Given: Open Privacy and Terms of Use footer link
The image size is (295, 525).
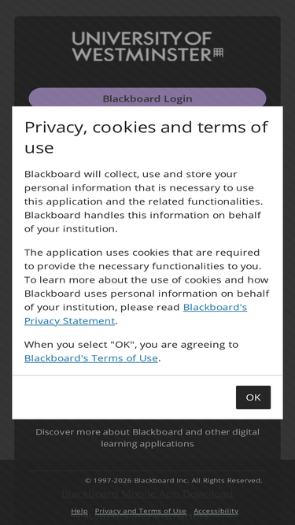Looking at the screenshot, I should point(141,511).
